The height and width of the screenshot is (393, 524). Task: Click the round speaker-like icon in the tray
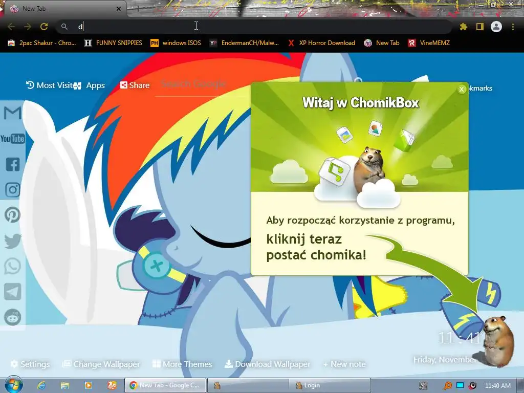click(472, 386)
